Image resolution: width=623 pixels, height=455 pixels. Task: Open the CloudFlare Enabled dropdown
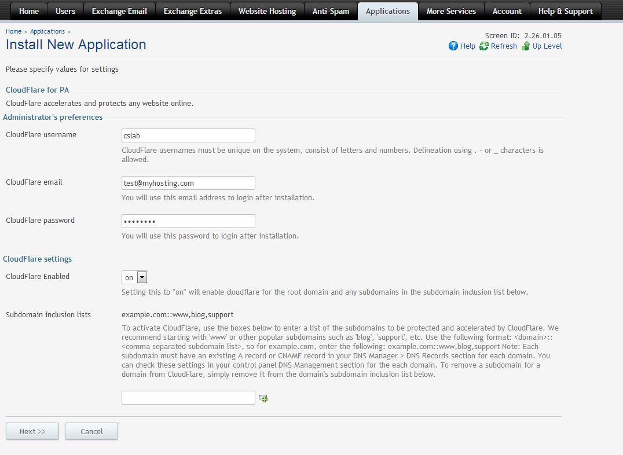135,277
